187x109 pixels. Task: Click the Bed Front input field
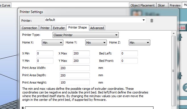point(129,61)
